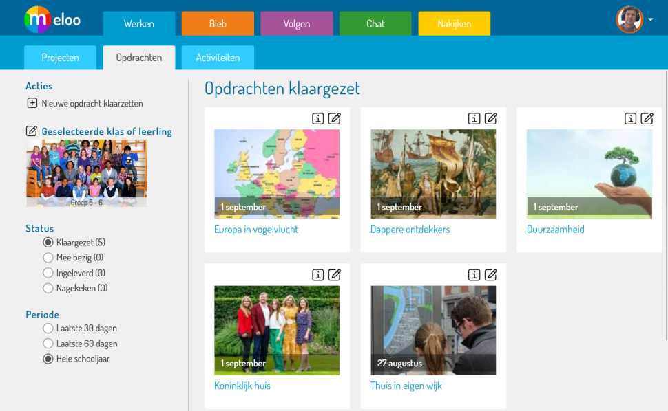Image resolution: width=668 pixels, height=411 pixels.
Task: Open the user profile dropdown arrow
Action: pos(651,20)
